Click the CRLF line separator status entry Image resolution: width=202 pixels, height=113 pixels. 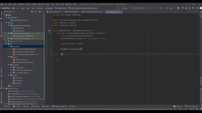click(x=180, y=109)
